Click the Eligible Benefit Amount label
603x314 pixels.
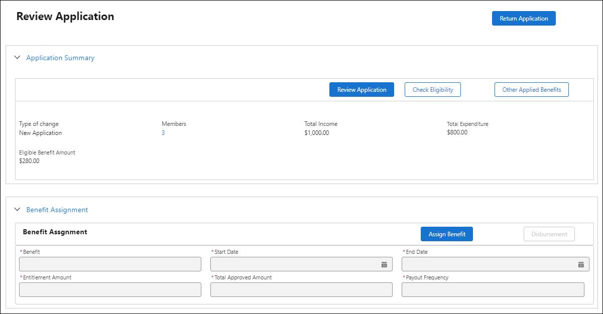(47, 152)
